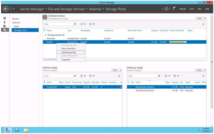Click the Local Server icon in the left rail

pos(4,22)
